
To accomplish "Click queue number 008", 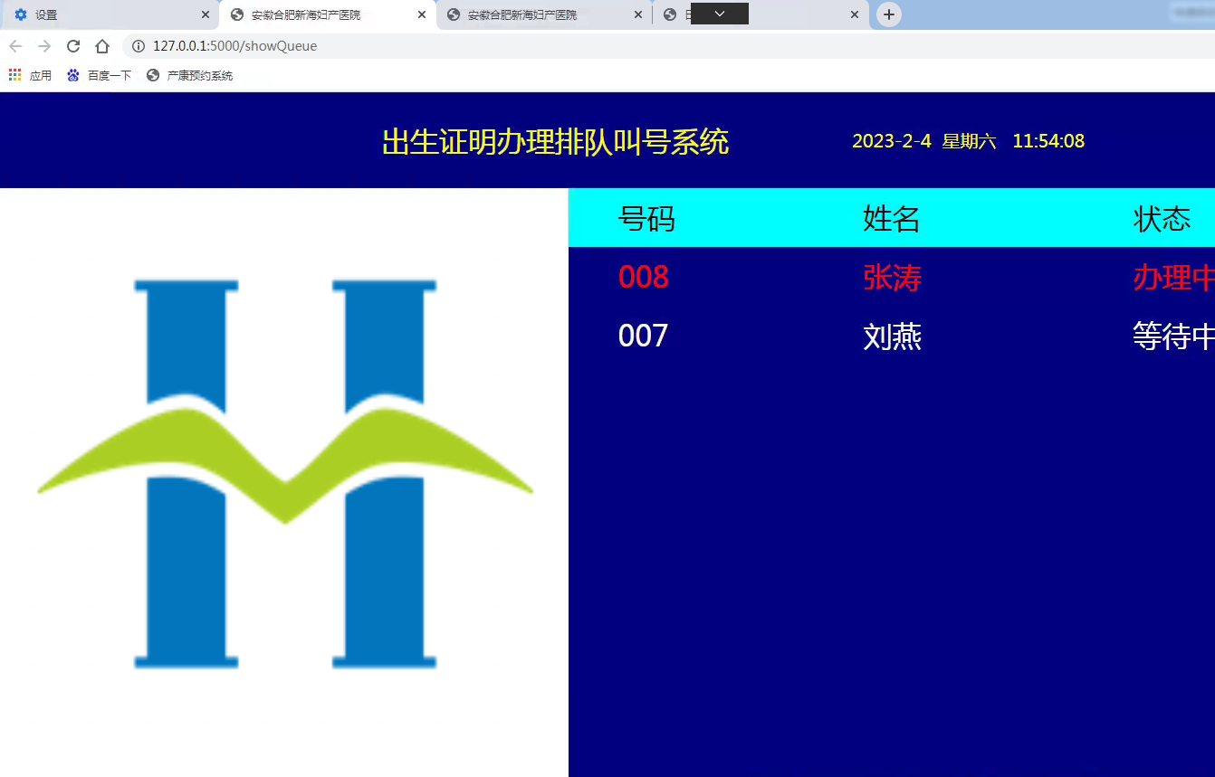I will (x=643, y=277).
